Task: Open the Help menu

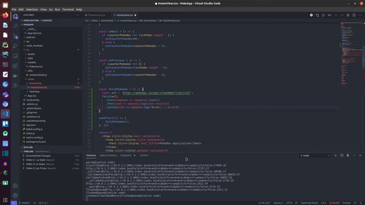Action: (79, 10)
